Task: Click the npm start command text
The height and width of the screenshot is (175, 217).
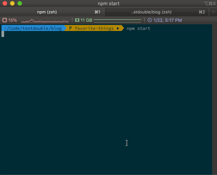Action: tap(139, 28)
